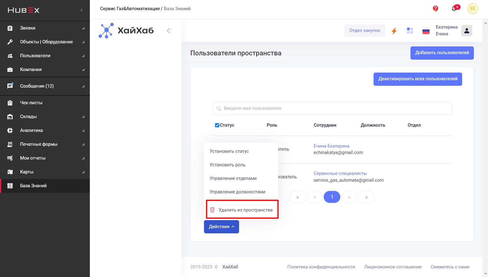
Task: Select Удалить из пространства menu item
Action: click(242, 210)
